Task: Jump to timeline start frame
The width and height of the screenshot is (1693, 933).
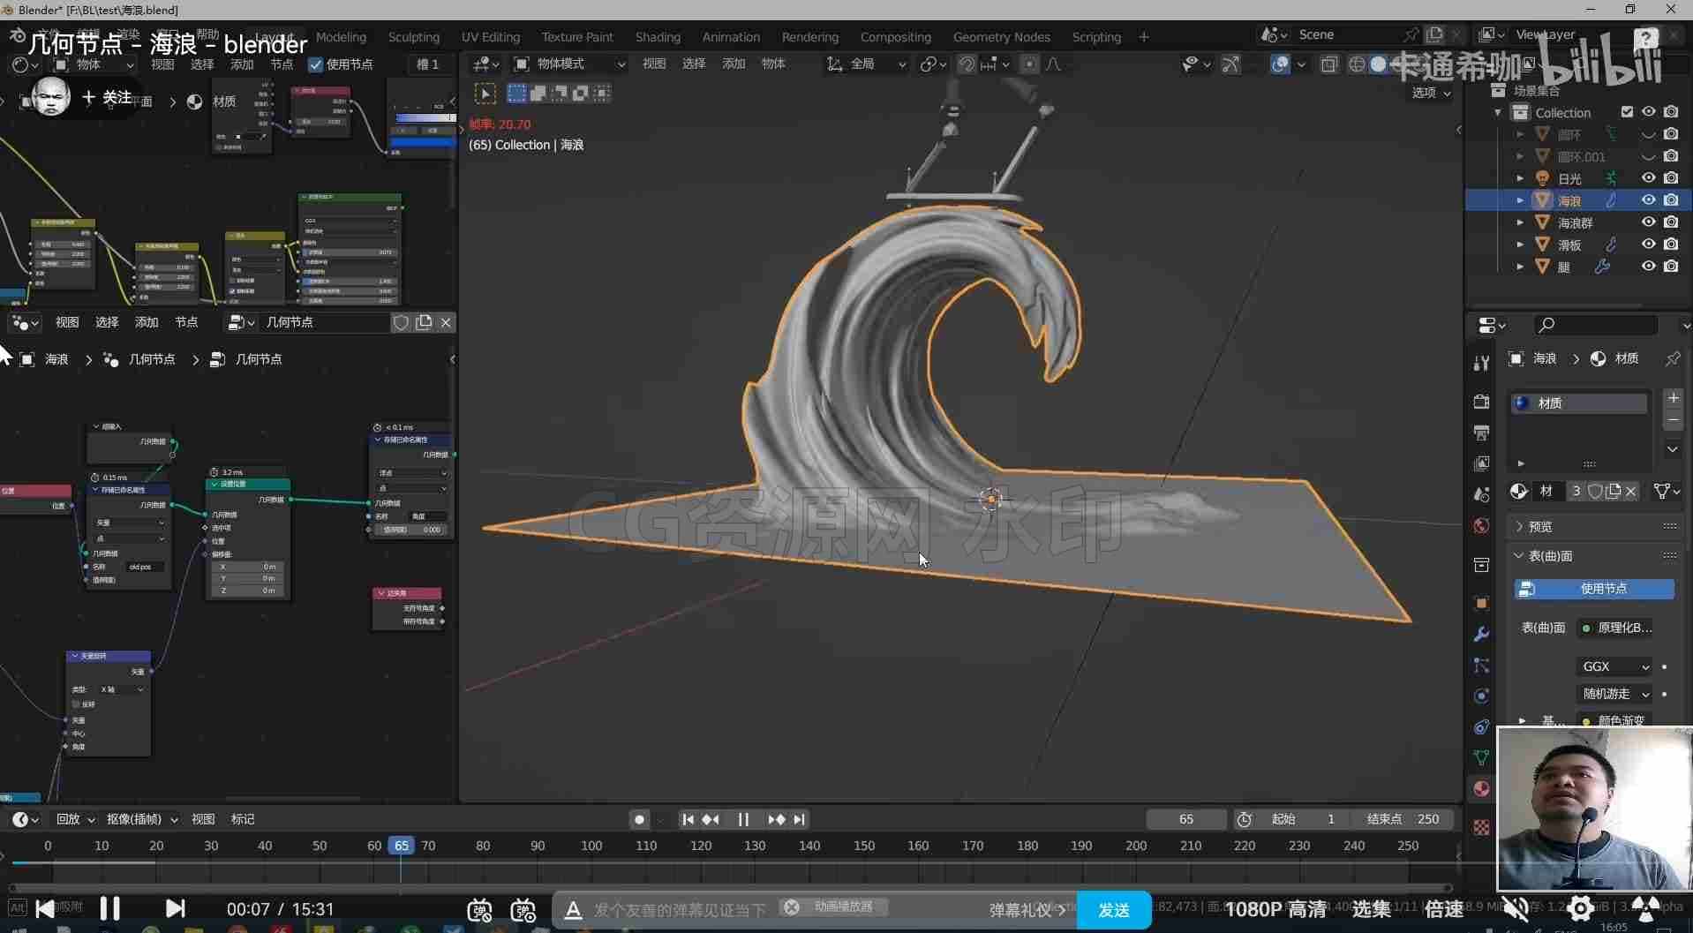Action: [x=688, y=819]
